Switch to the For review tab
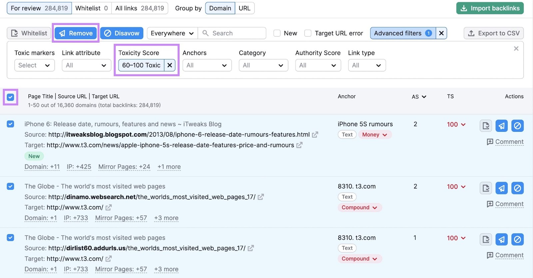Viewport: 533px width, 278px height. click(x=39, y=8)
